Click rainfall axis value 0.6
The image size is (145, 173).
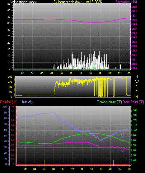[x=13, y=135]
